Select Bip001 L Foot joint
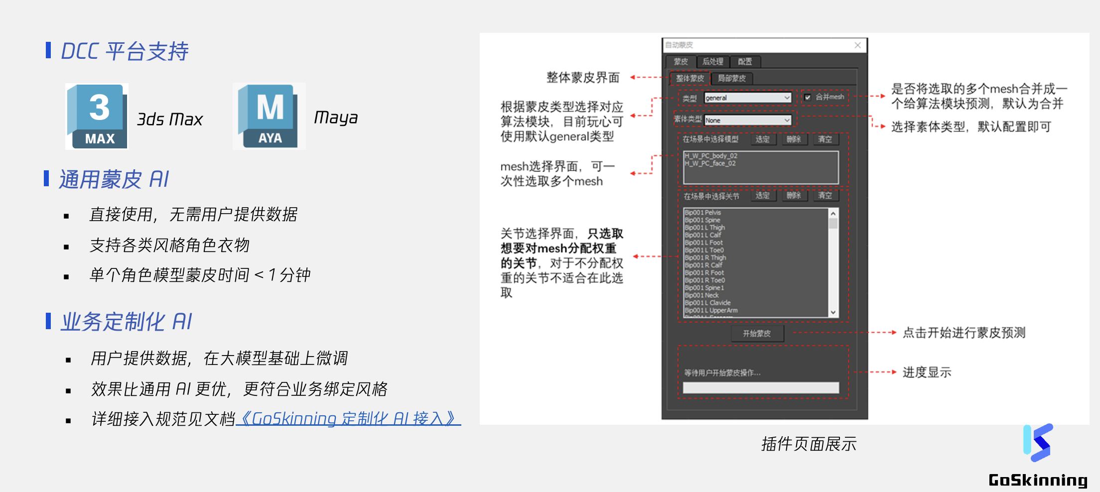1100x492 pixels. pos(704,243)
